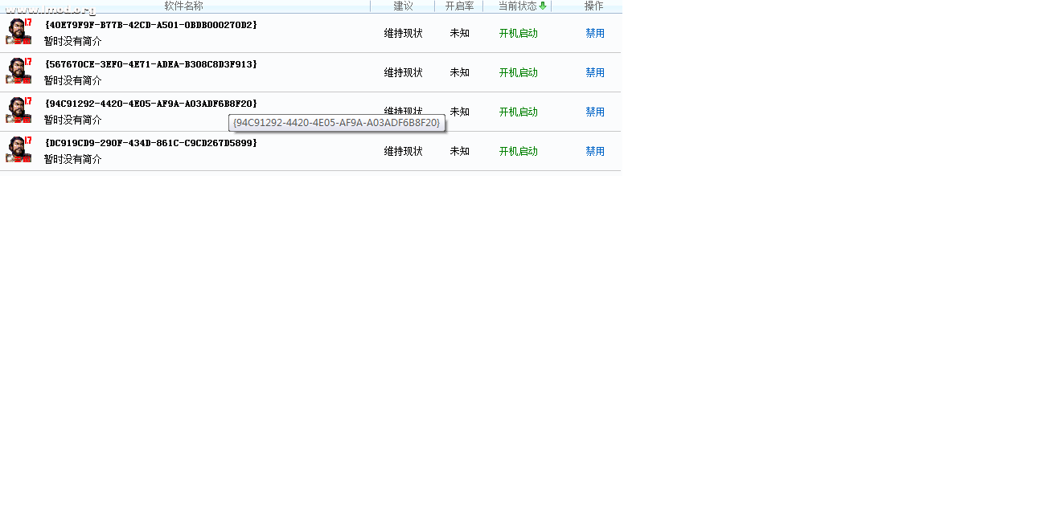1055x518 pixels.
Task: Disable startup entry beginning with {40E79F9F
Action: (x=594, y=33)
